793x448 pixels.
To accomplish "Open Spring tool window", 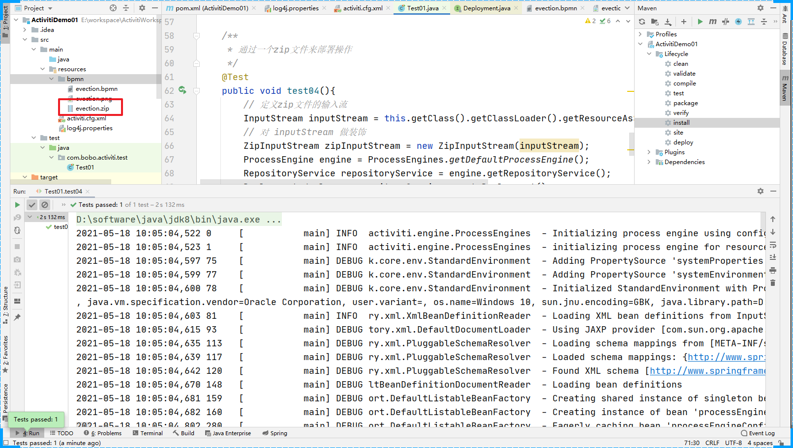I will click(275, 433).
